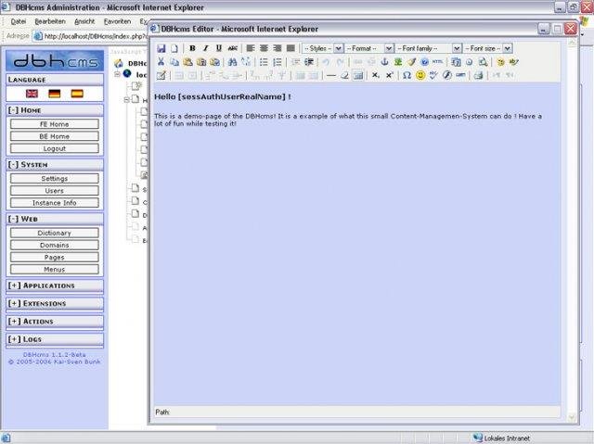Click the Insert time clock icon
This screenshot has width=594, height=444.
(x=470, y=62)
